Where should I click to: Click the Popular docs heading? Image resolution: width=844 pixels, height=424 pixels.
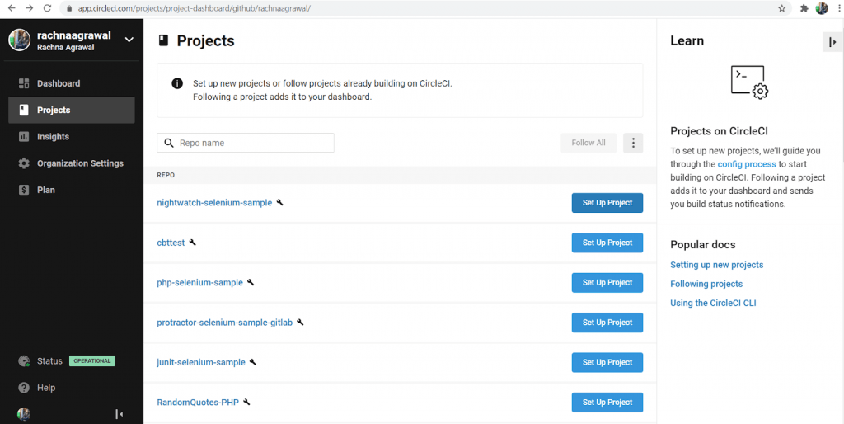pyautogui.click(x=703, y=245)
